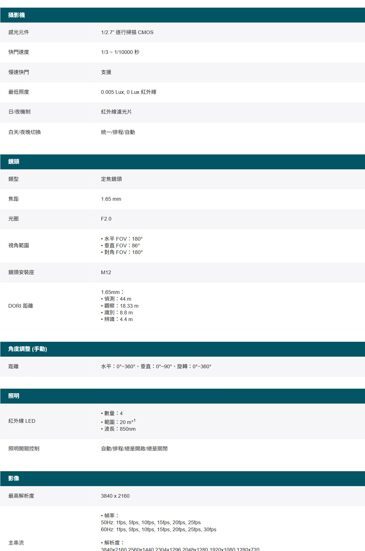This screenshot has height=551, width=365.
Task: Click the 日/夜機制 label
Action: [19, 112]
